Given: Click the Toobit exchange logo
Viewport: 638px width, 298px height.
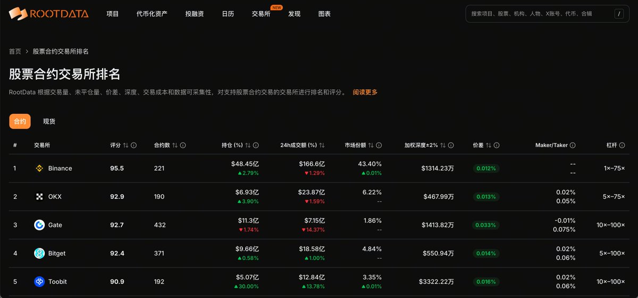Looking at the screenshot, I should coord(39,282).
